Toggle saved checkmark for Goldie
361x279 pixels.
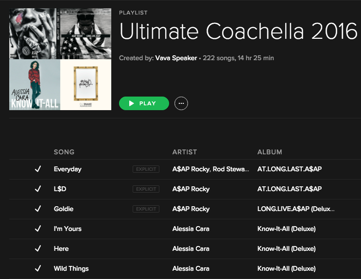38,209
